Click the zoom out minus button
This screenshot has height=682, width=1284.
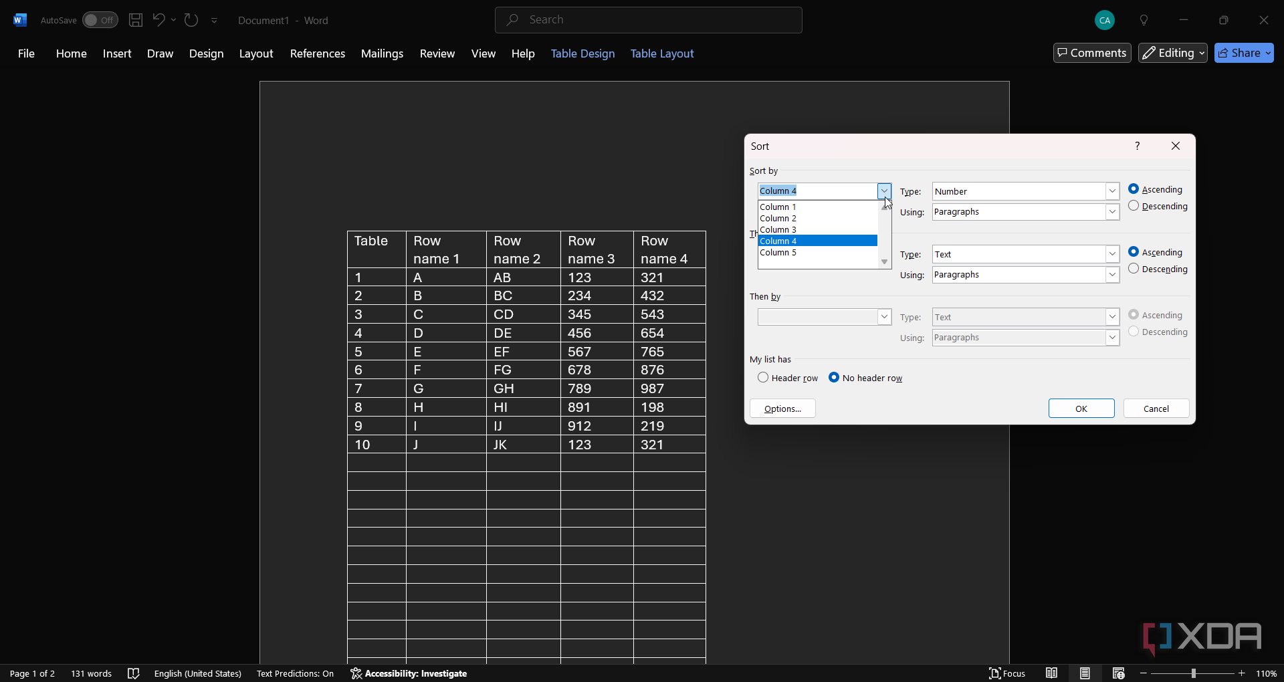1144,673
